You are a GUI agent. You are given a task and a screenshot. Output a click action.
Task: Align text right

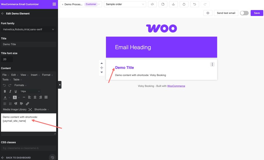40,97
